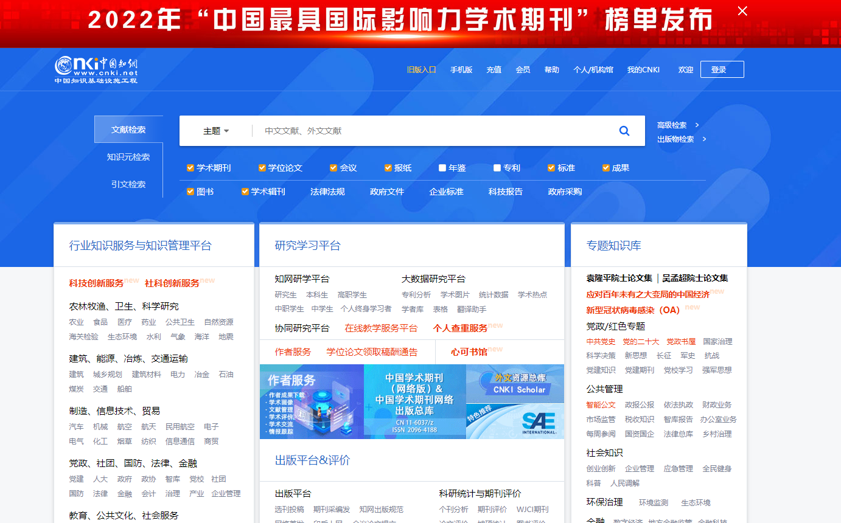Click 协同研究平台 heading link
The image size is (841, 523).
point(302,328)
